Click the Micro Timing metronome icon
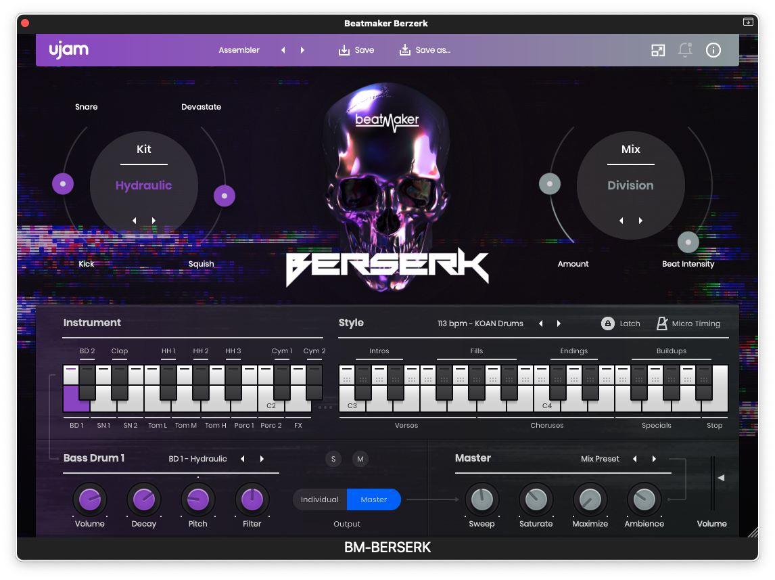The image size is (775, 580). coord(662,324)
